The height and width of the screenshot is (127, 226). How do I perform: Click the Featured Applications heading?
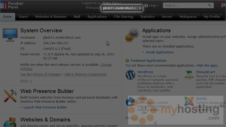click(149, 60)
